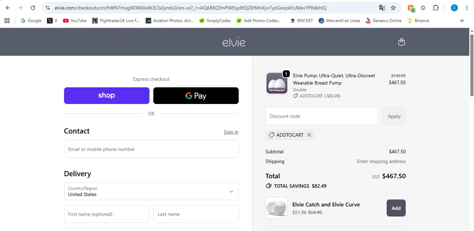Click the TOTAL SAVINGS $82.49 text

coord(296,186)
